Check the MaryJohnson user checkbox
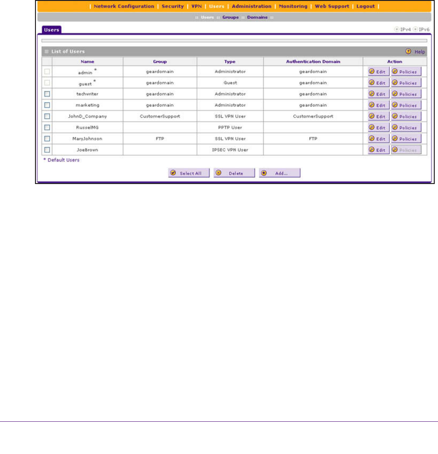 (x=47, y=139)
